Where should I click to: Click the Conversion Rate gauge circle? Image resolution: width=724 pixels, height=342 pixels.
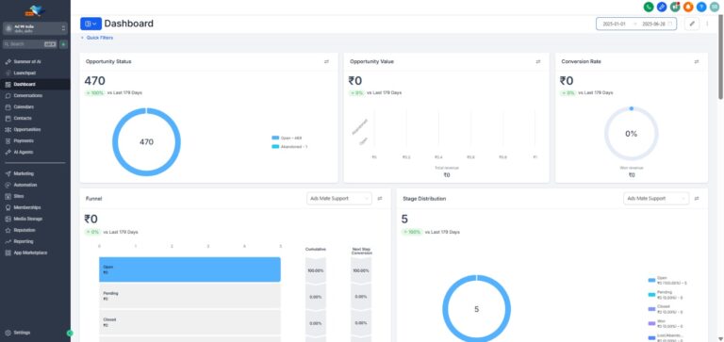coord(632,134)
